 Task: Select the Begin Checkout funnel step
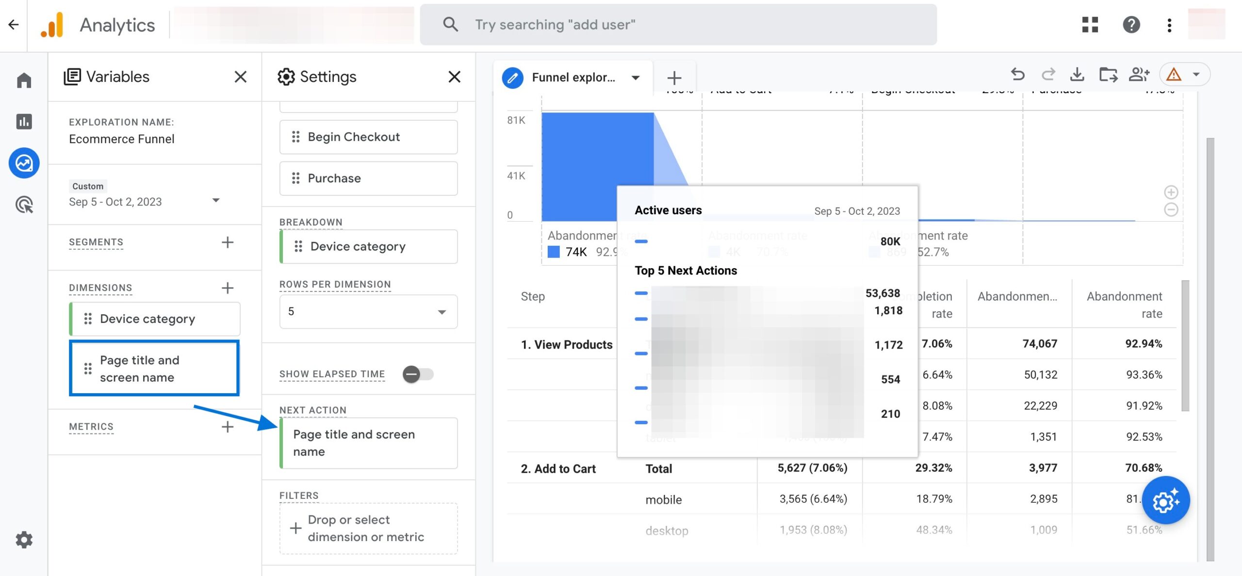point(369,137)
